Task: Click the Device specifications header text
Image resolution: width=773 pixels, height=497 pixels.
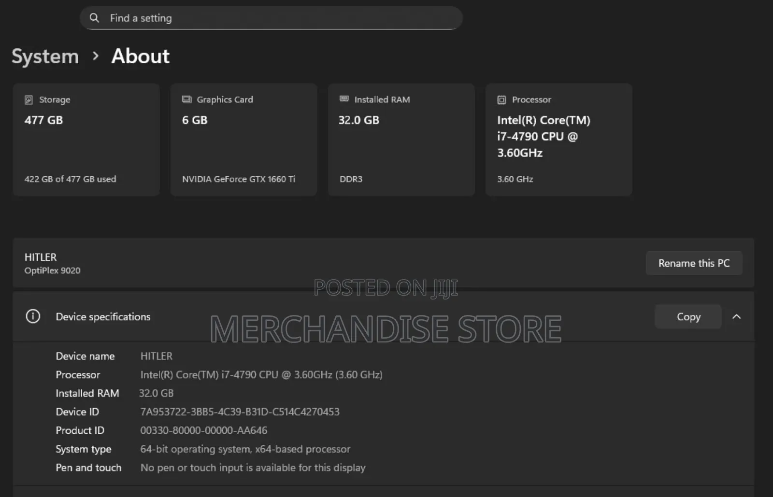Action: (103, 317)
